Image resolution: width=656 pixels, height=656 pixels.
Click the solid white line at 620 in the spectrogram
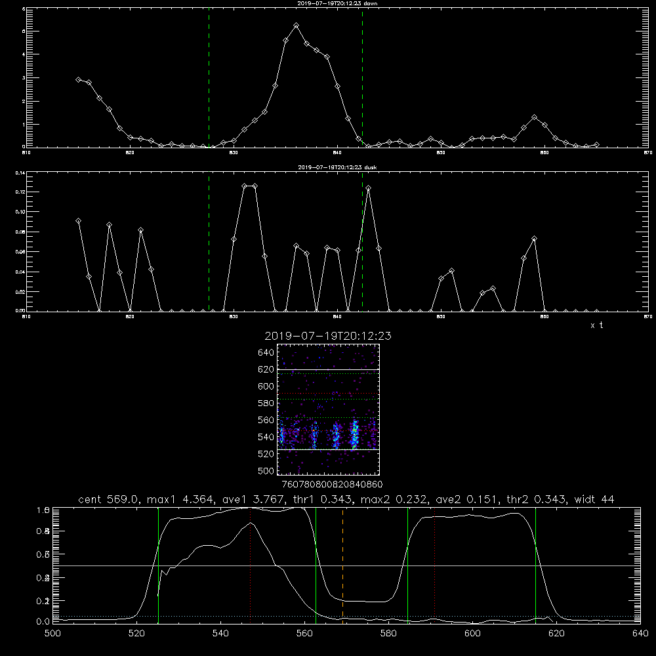coord(328,369)
